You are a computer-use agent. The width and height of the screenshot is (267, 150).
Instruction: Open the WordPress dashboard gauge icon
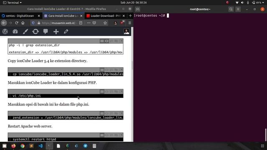tap(15, 32)
